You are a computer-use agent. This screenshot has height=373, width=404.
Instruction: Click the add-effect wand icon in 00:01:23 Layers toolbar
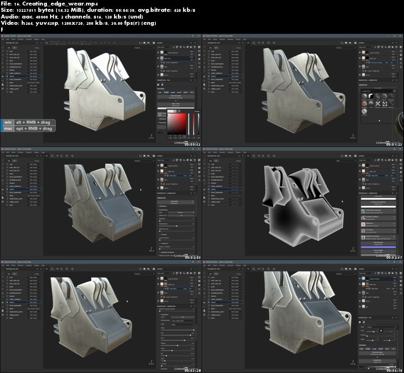pos(375,47)
